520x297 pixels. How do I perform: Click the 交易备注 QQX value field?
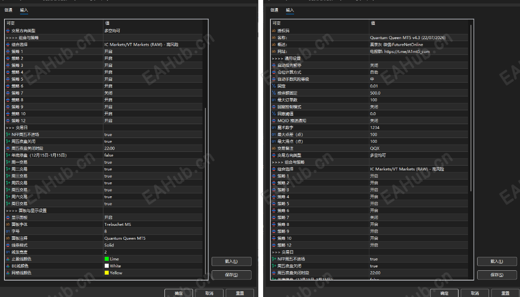[418, 148]
